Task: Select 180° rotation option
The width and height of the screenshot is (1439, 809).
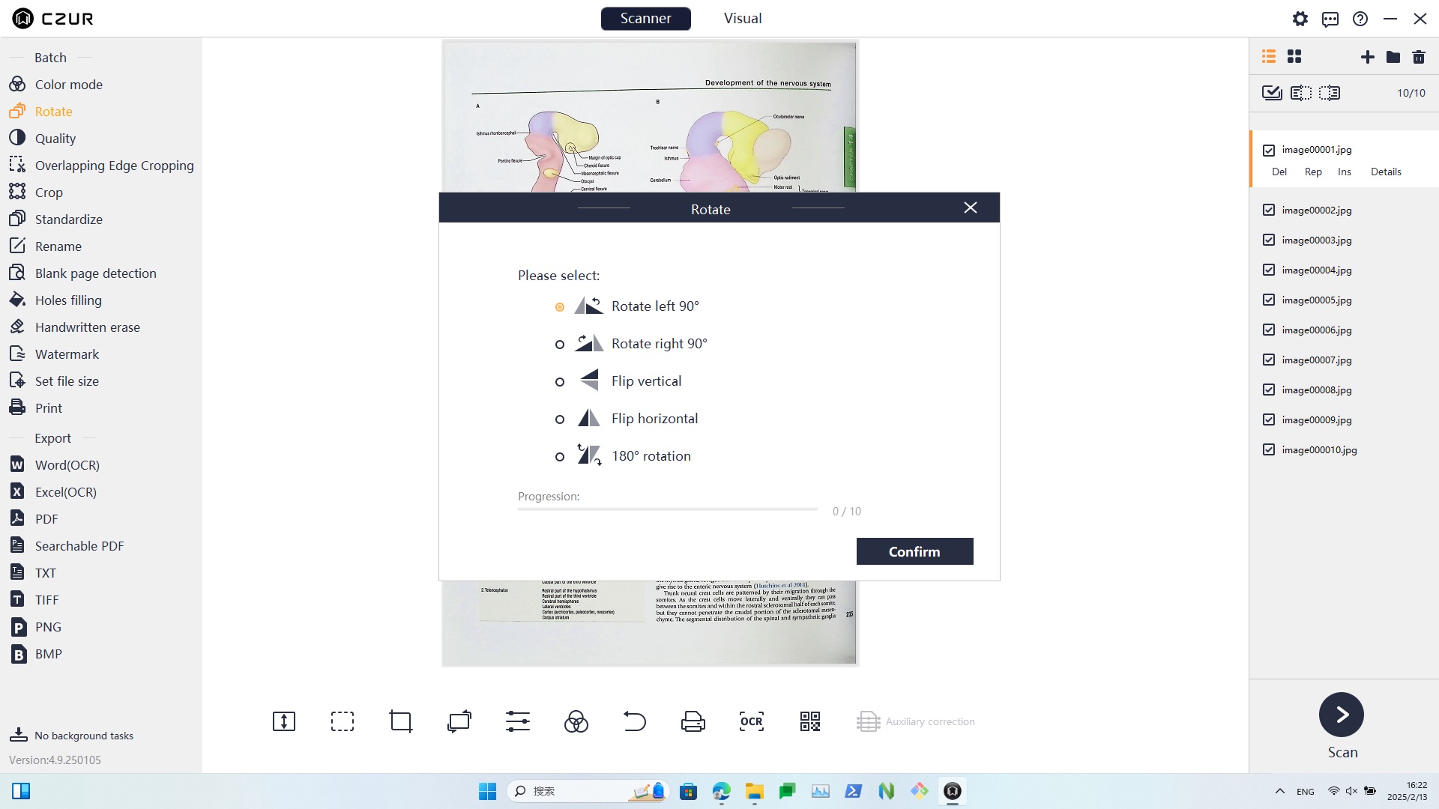Action: pos(559,455)
